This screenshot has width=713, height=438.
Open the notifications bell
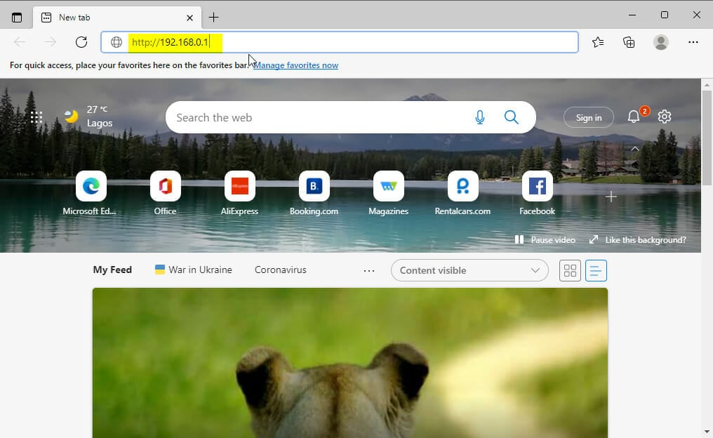click(634, 117)
